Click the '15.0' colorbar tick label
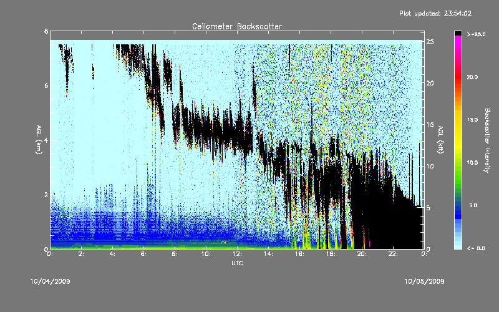Screen dimensions: 499x312 click(x=473, y=120)
